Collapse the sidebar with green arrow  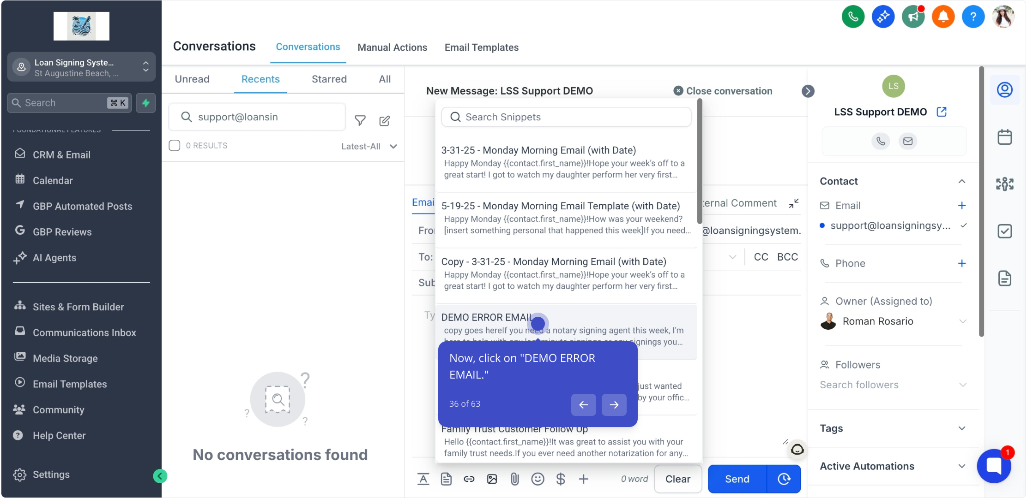[x=160, y=476]
